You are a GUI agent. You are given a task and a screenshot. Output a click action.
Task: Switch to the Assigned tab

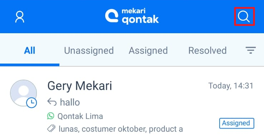pyautogui.click(x=148, y=50)
